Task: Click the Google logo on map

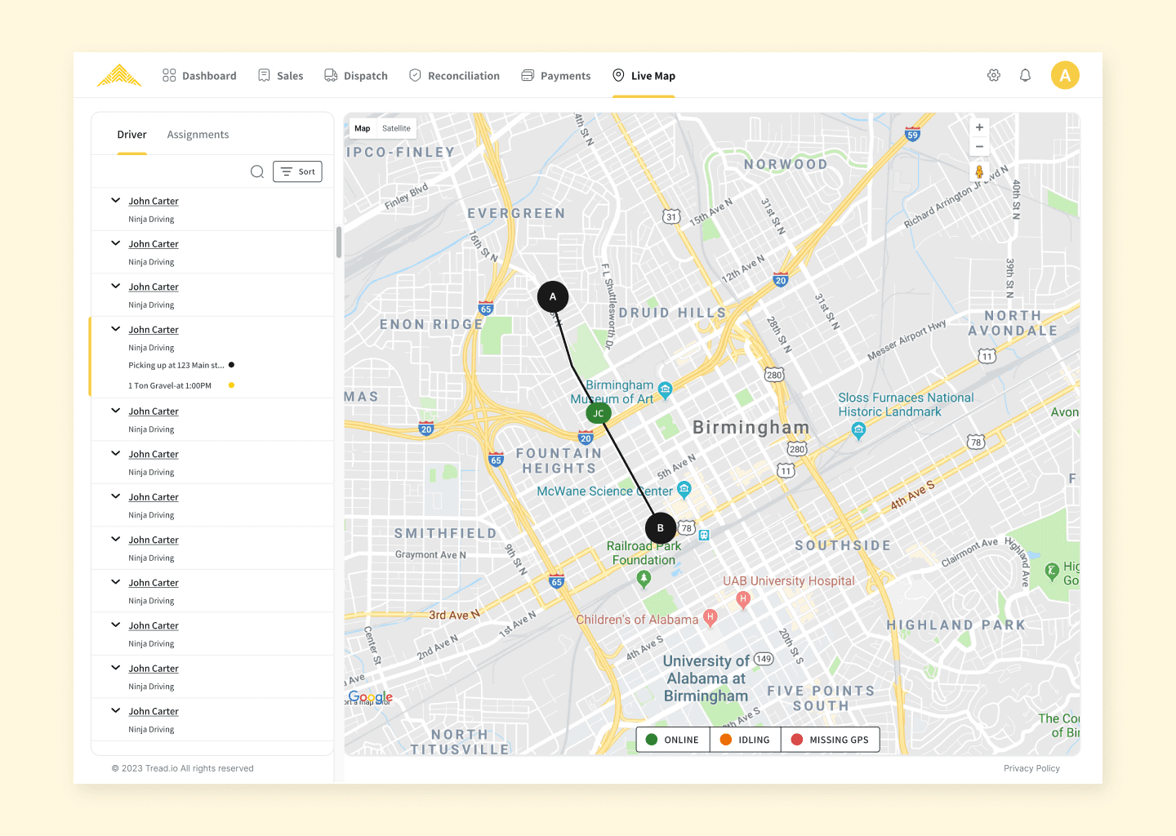Action: tap(370, 696)
